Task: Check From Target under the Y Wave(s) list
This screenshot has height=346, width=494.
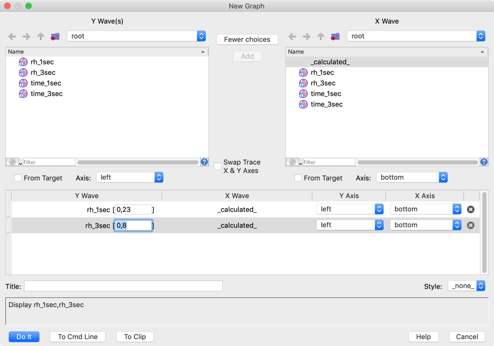Action: (x=18, y=178)
